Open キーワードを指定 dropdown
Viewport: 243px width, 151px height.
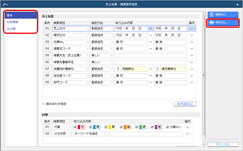pos(90,134)
